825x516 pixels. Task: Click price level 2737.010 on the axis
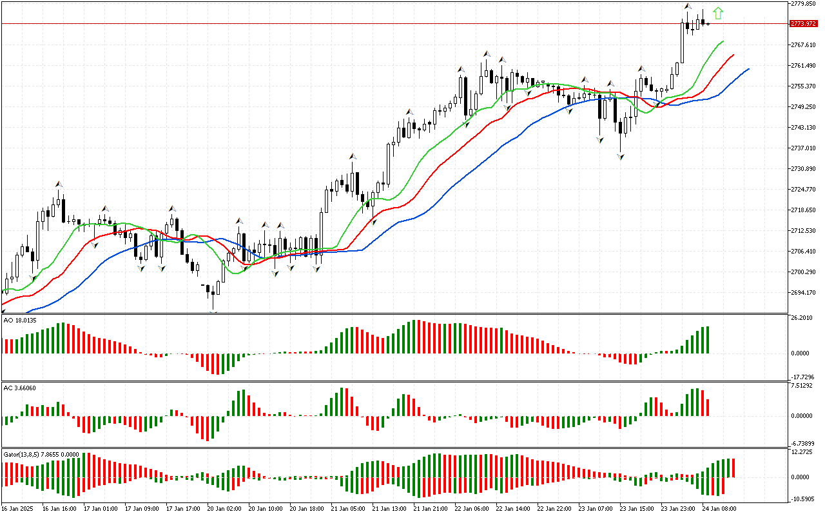(x=803, y=148)
